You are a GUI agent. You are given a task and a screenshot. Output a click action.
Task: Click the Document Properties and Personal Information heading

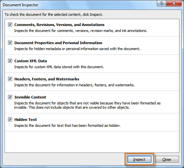coord(58,43)
